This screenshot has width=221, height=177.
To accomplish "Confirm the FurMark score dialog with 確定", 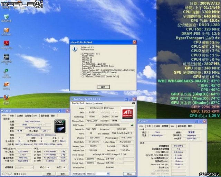I will click(103, 87).
